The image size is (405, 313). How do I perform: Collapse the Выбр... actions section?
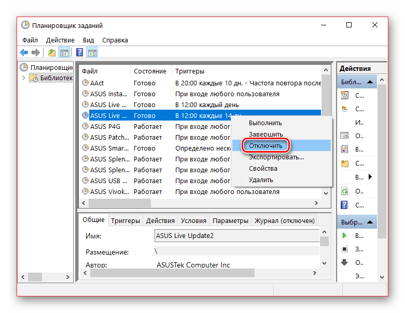point(370,222)
